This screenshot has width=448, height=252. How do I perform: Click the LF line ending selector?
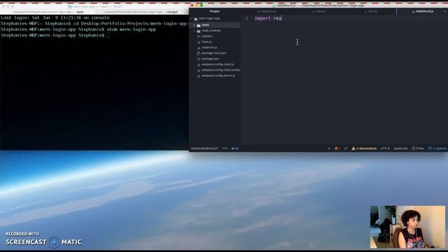tap(345, 148)
